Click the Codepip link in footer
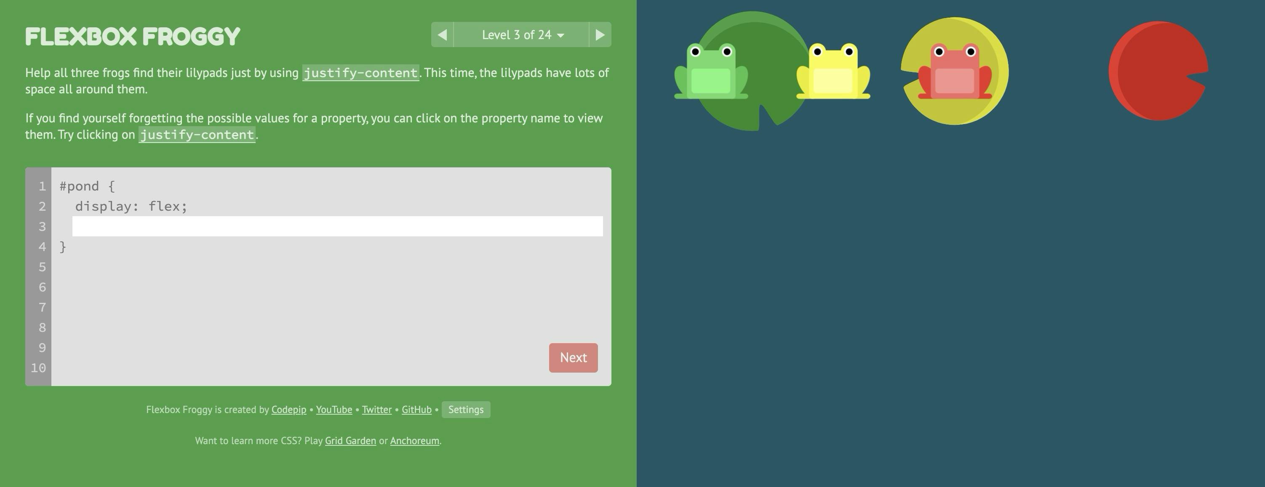1265x487 pixels. pos(288,410)
